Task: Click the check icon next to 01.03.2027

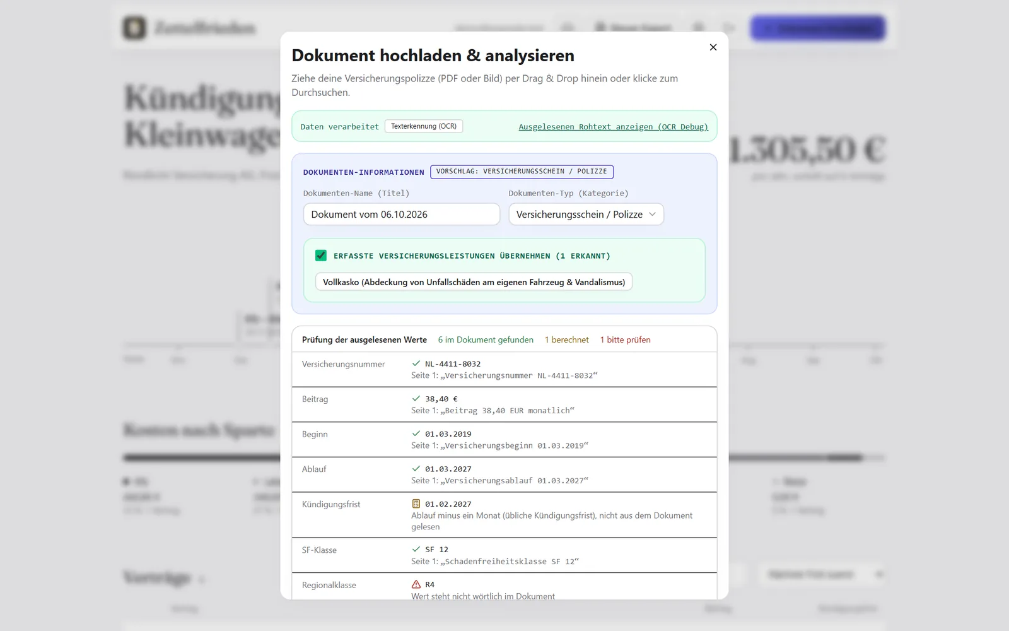Action: coord(416,469)
